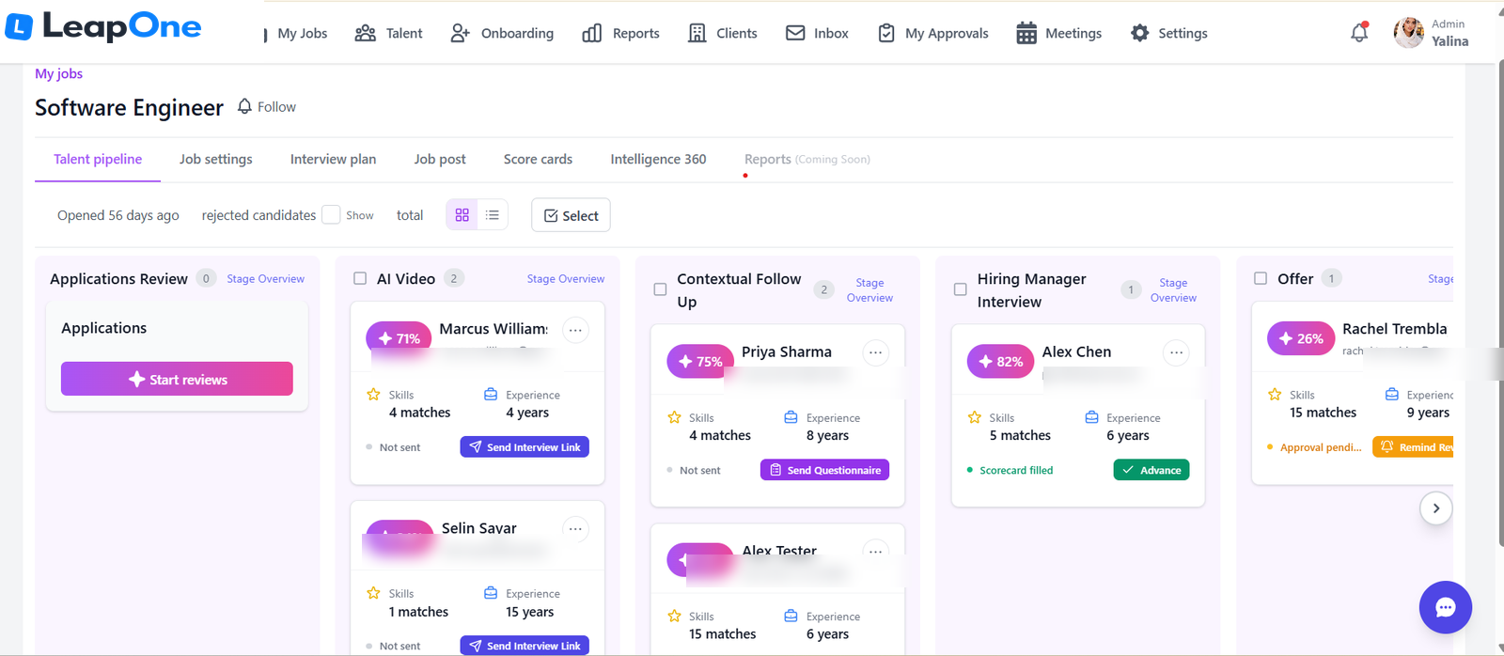Switch to the Job settings tab
1504x656 pixels.
pos(216,159)
